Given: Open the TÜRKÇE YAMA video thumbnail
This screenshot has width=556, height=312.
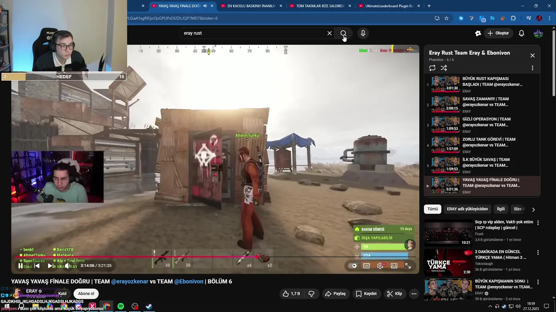Looking at the screenshot, I should coord(448,262).
